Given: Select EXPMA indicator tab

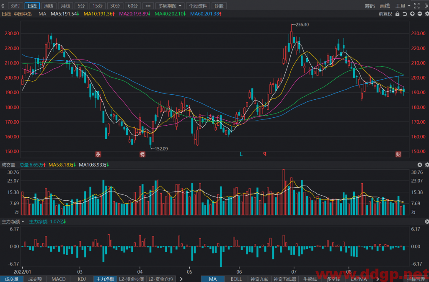Looking at the screenshot, I should pyautogui.click(x=359, y=279).
